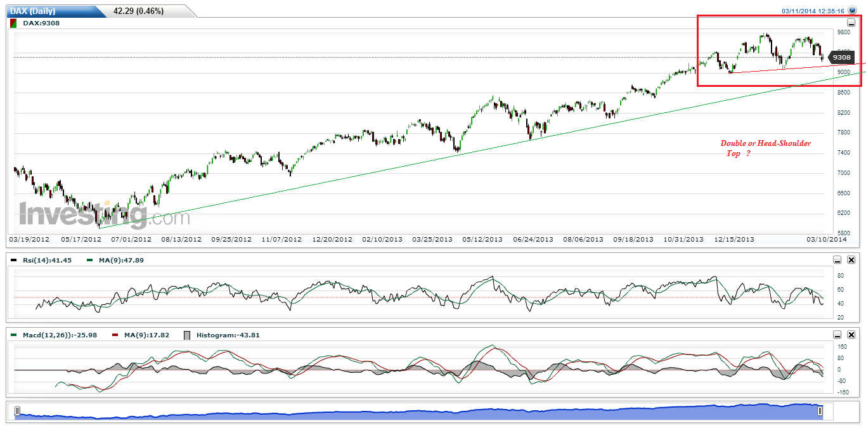This screenshot has height=428, width=866.
Task: Click the blue globe button near the timestamp
Action: pyautogui.click(x=851, y=10)
